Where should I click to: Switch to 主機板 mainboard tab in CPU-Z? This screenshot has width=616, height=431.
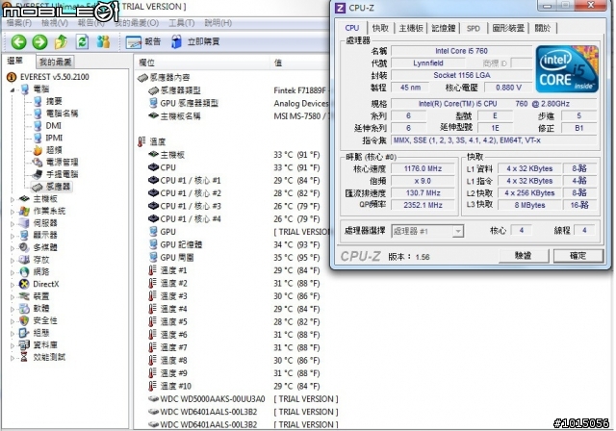411,28
